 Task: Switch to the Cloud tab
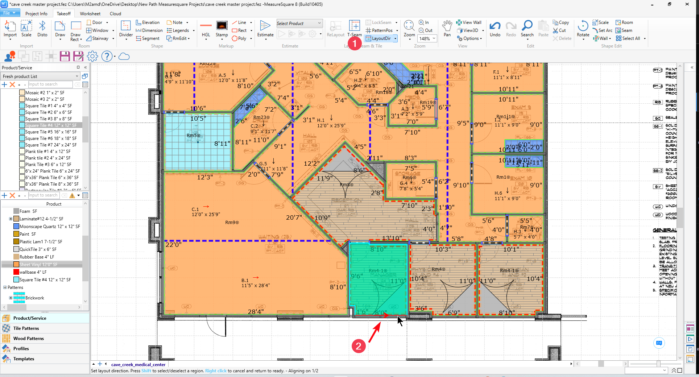point(115,14)
